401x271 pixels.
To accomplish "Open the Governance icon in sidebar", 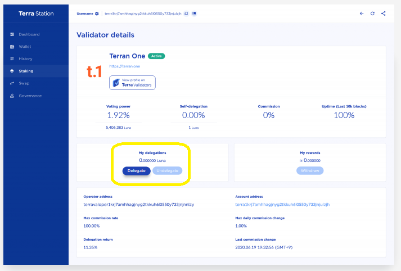I will click(x=12, y=96).
